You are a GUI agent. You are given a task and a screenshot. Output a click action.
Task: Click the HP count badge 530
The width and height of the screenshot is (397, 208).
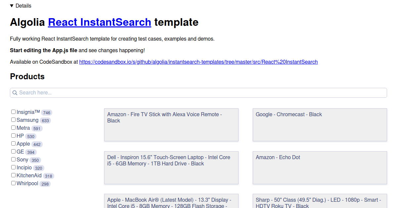tap(31, 136)
